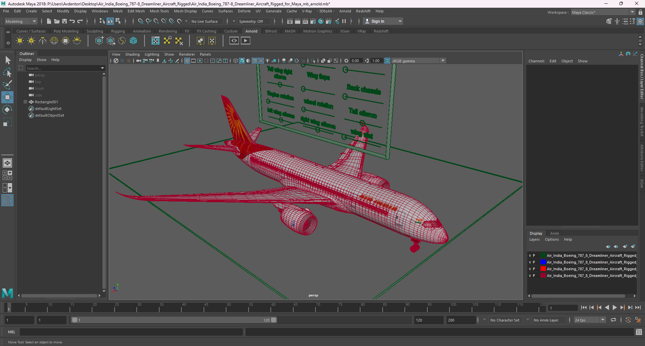Open the Layers menu in layer editor
Viewport: 645px width, 346px height.
[x=534, y=239]
